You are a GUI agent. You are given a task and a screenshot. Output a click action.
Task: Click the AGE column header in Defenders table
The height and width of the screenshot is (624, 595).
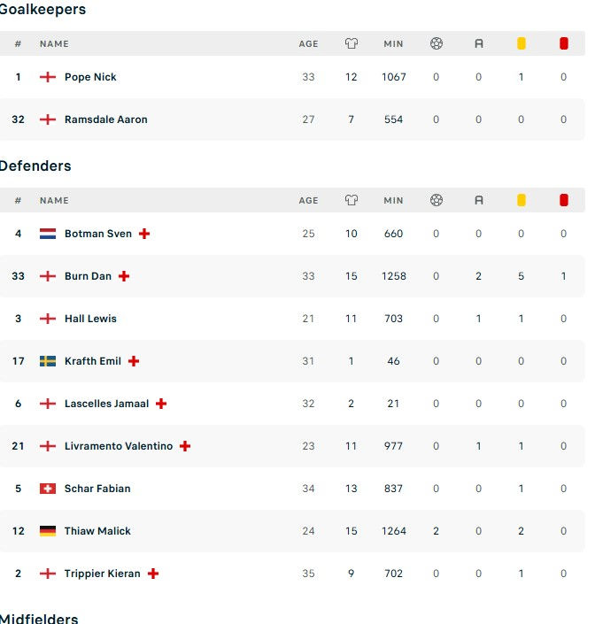308,201
